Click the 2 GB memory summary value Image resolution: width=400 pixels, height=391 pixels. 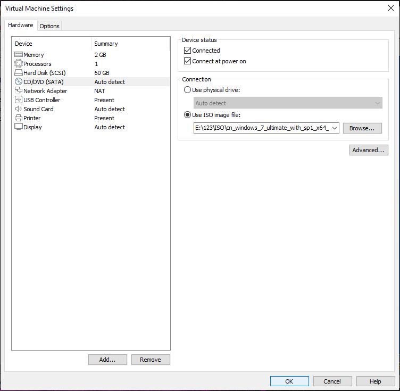100,55
